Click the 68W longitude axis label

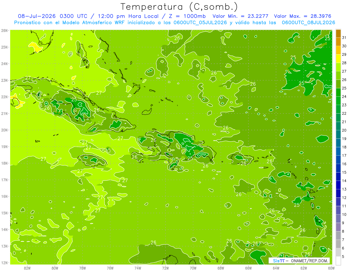221,268
